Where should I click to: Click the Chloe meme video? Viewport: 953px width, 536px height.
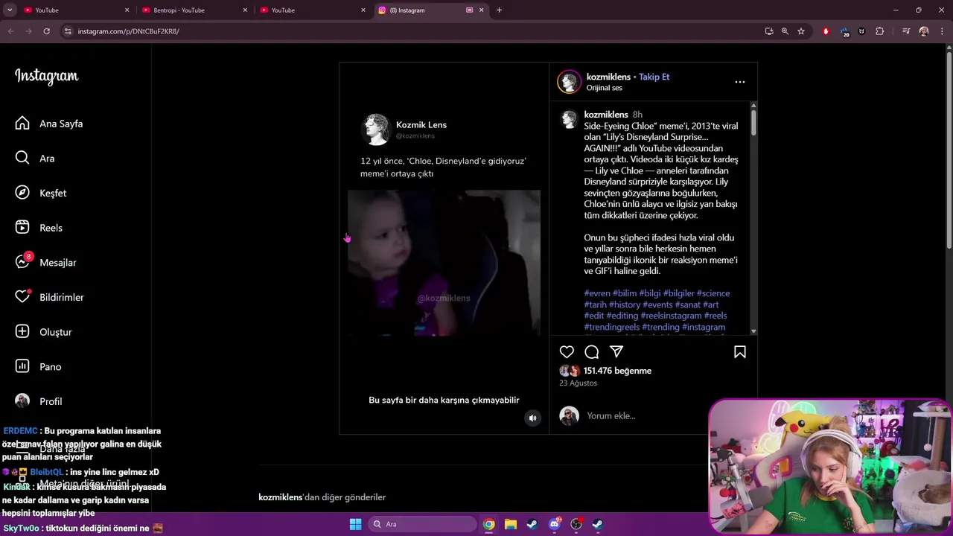444,263
